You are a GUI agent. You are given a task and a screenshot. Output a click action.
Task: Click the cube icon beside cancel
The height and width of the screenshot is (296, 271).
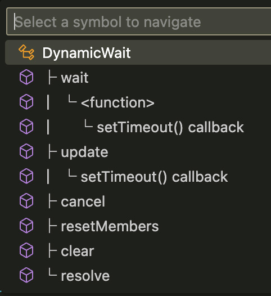[x=26, y=201]
